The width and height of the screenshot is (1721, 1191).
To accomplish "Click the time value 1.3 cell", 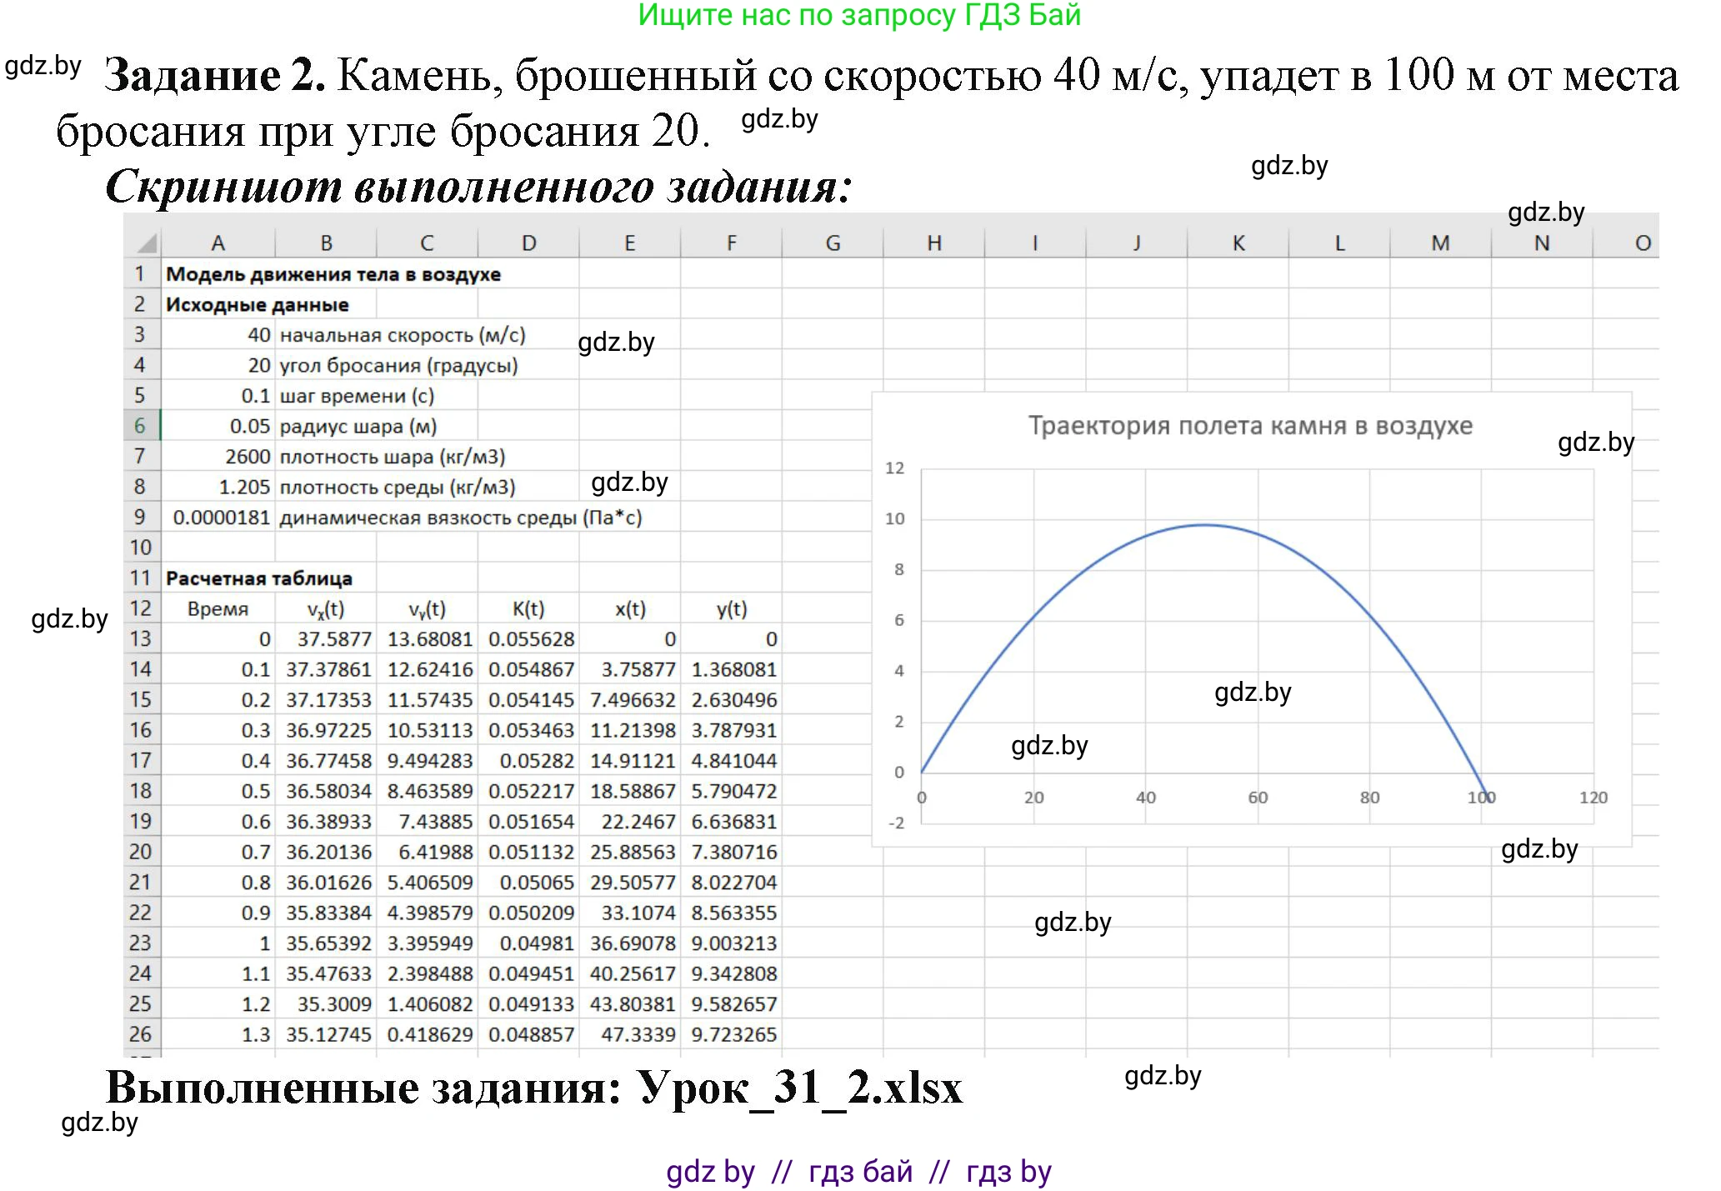I will click(x=219, y=1034).
